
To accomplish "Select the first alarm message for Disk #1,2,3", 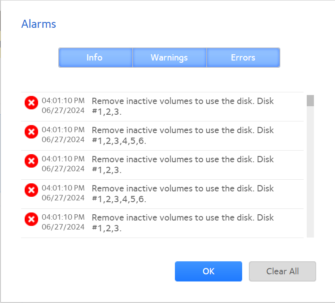I will click(x=183, y=106).
